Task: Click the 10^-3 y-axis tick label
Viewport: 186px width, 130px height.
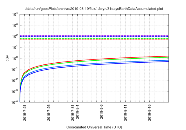Action: [15, 91]
